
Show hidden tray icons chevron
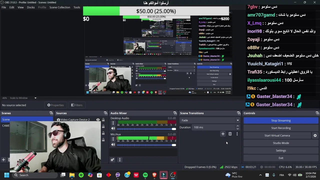260,175
